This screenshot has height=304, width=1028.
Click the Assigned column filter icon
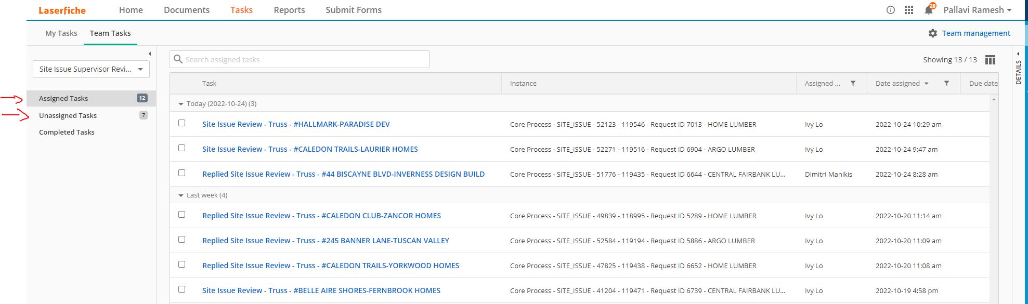pyautogui.click(x=853, y=83)
